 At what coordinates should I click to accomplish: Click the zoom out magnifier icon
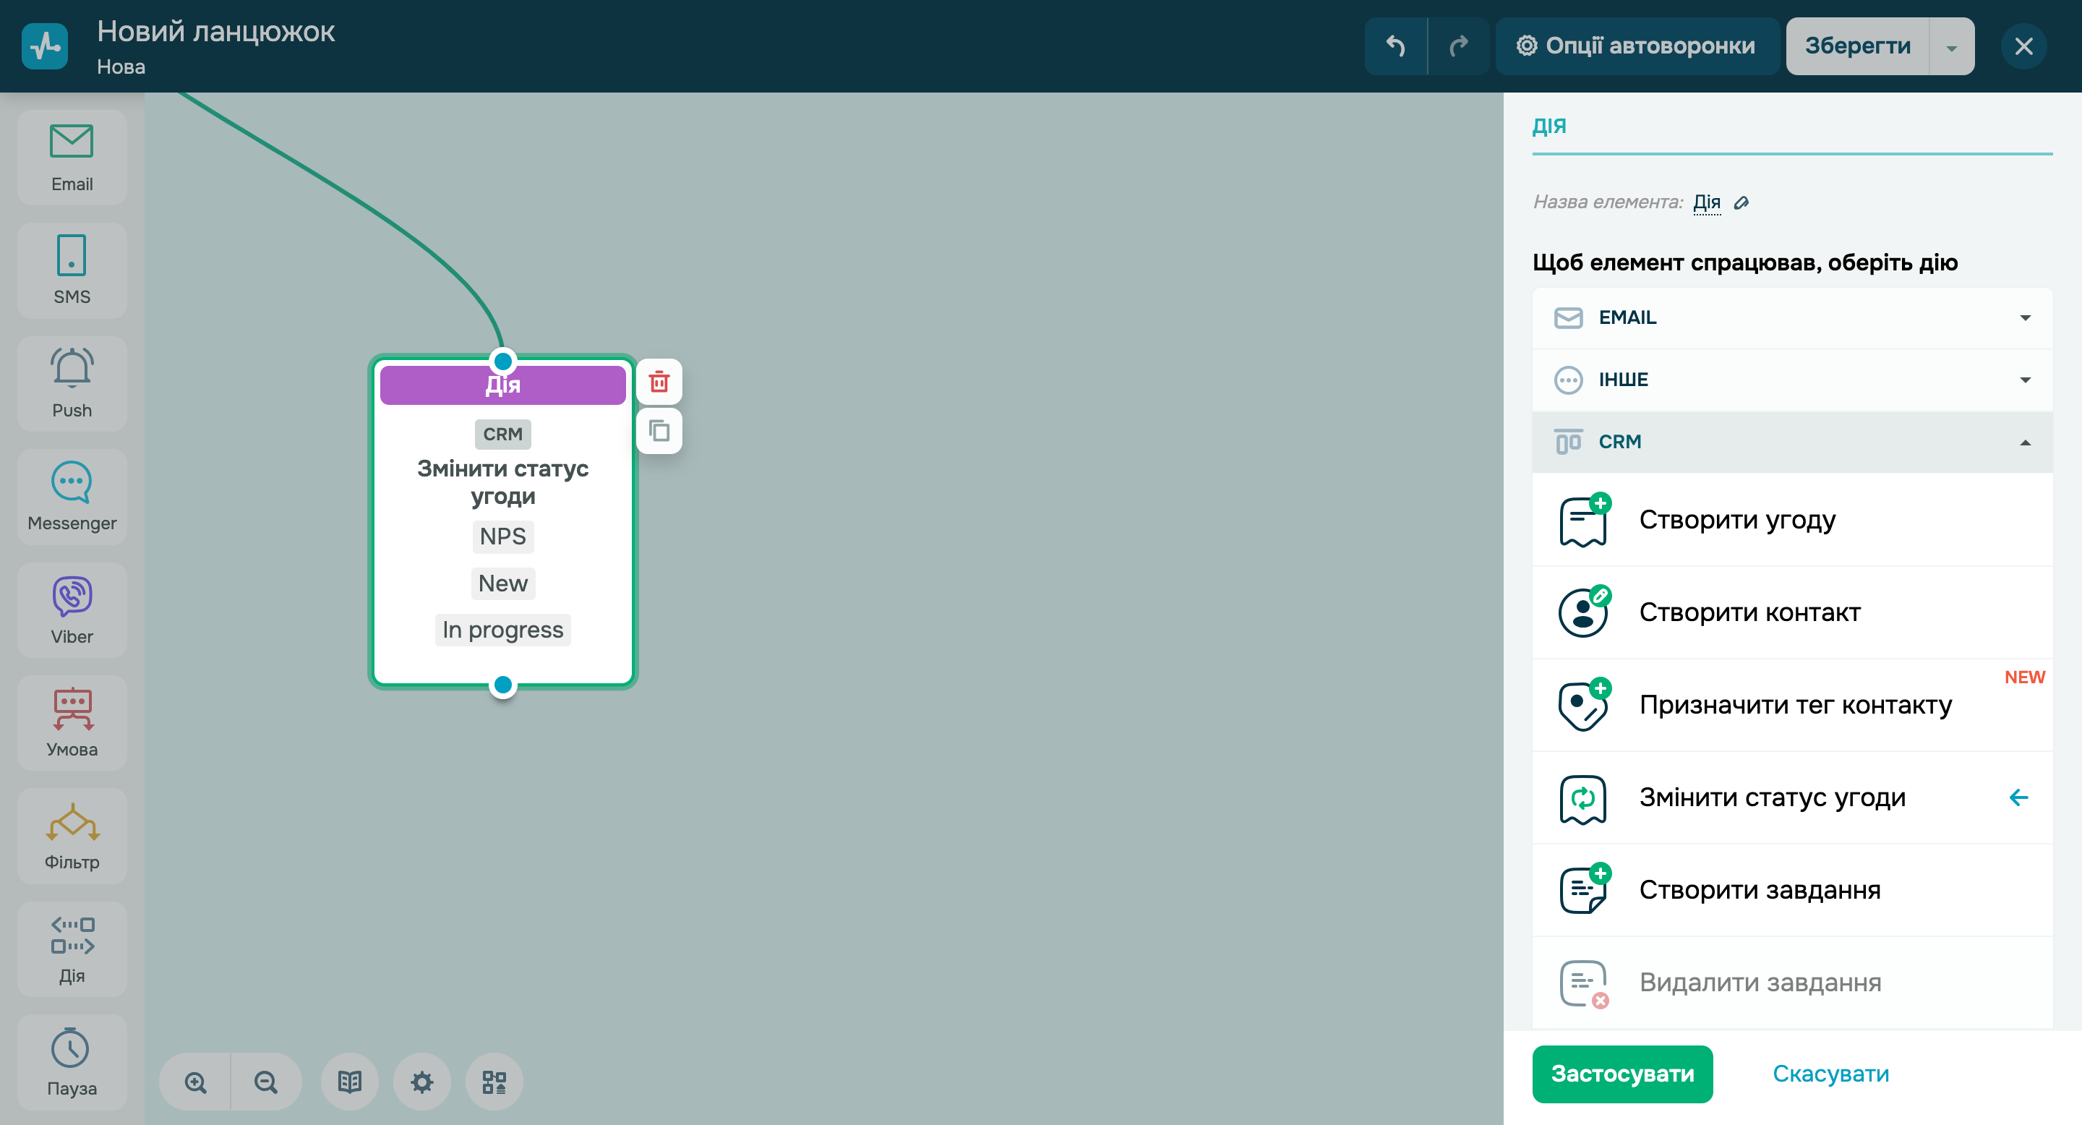pyautogui.click(x=266, y=1082)
